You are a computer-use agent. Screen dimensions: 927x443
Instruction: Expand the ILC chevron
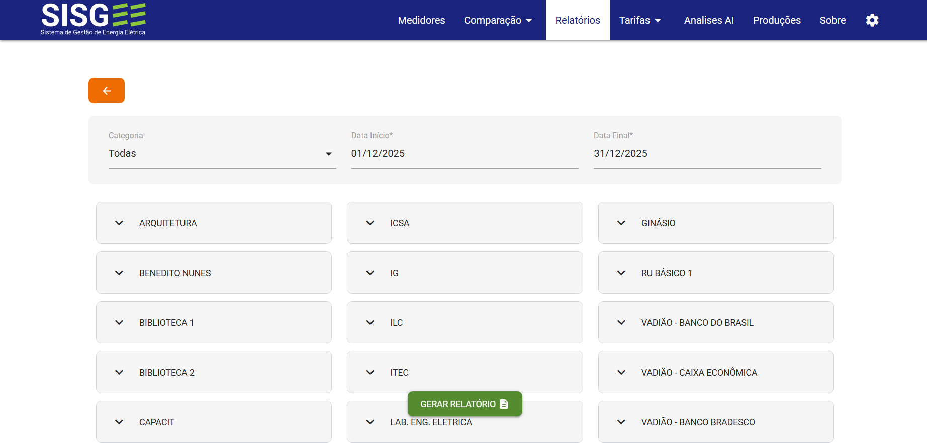[370, 322]
